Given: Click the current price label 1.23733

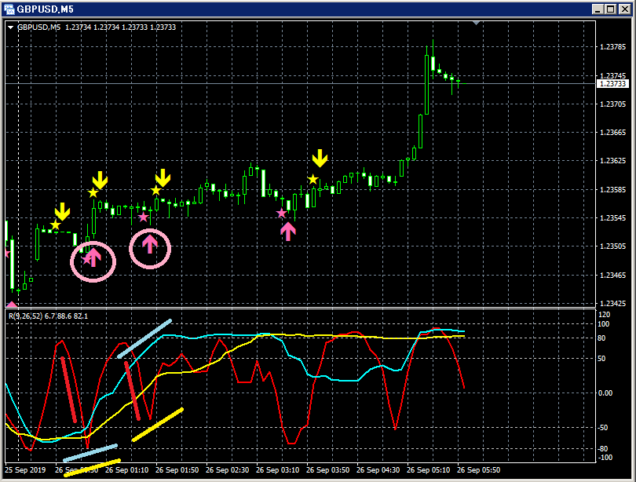Looking at the screenshot, I should [612, 83].
